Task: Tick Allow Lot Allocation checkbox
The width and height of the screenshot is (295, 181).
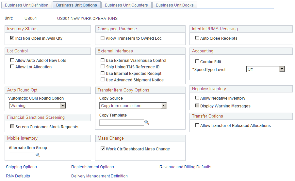Action: 12,67
